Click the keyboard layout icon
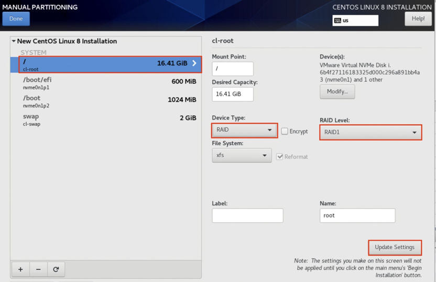The image size is (436, 282). coord(337,20)
